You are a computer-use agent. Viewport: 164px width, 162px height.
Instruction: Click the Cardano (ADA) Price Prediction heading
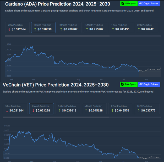pos(57,4)
